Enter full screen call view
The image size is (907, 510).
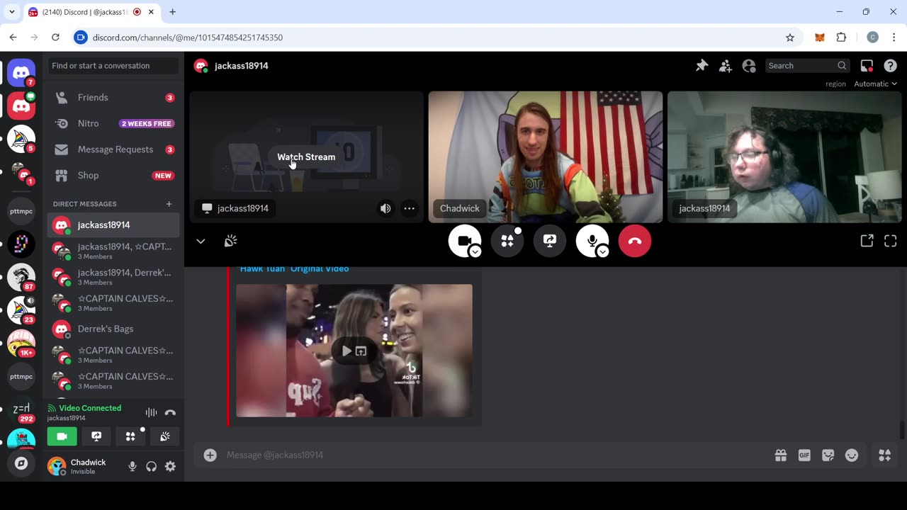coord(891,241)
